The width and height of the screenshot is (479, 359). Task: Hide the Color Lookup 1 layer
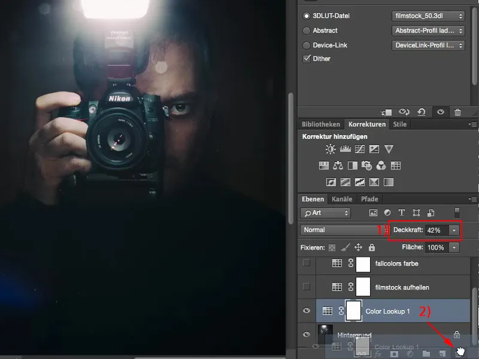(x=307, y=311)
